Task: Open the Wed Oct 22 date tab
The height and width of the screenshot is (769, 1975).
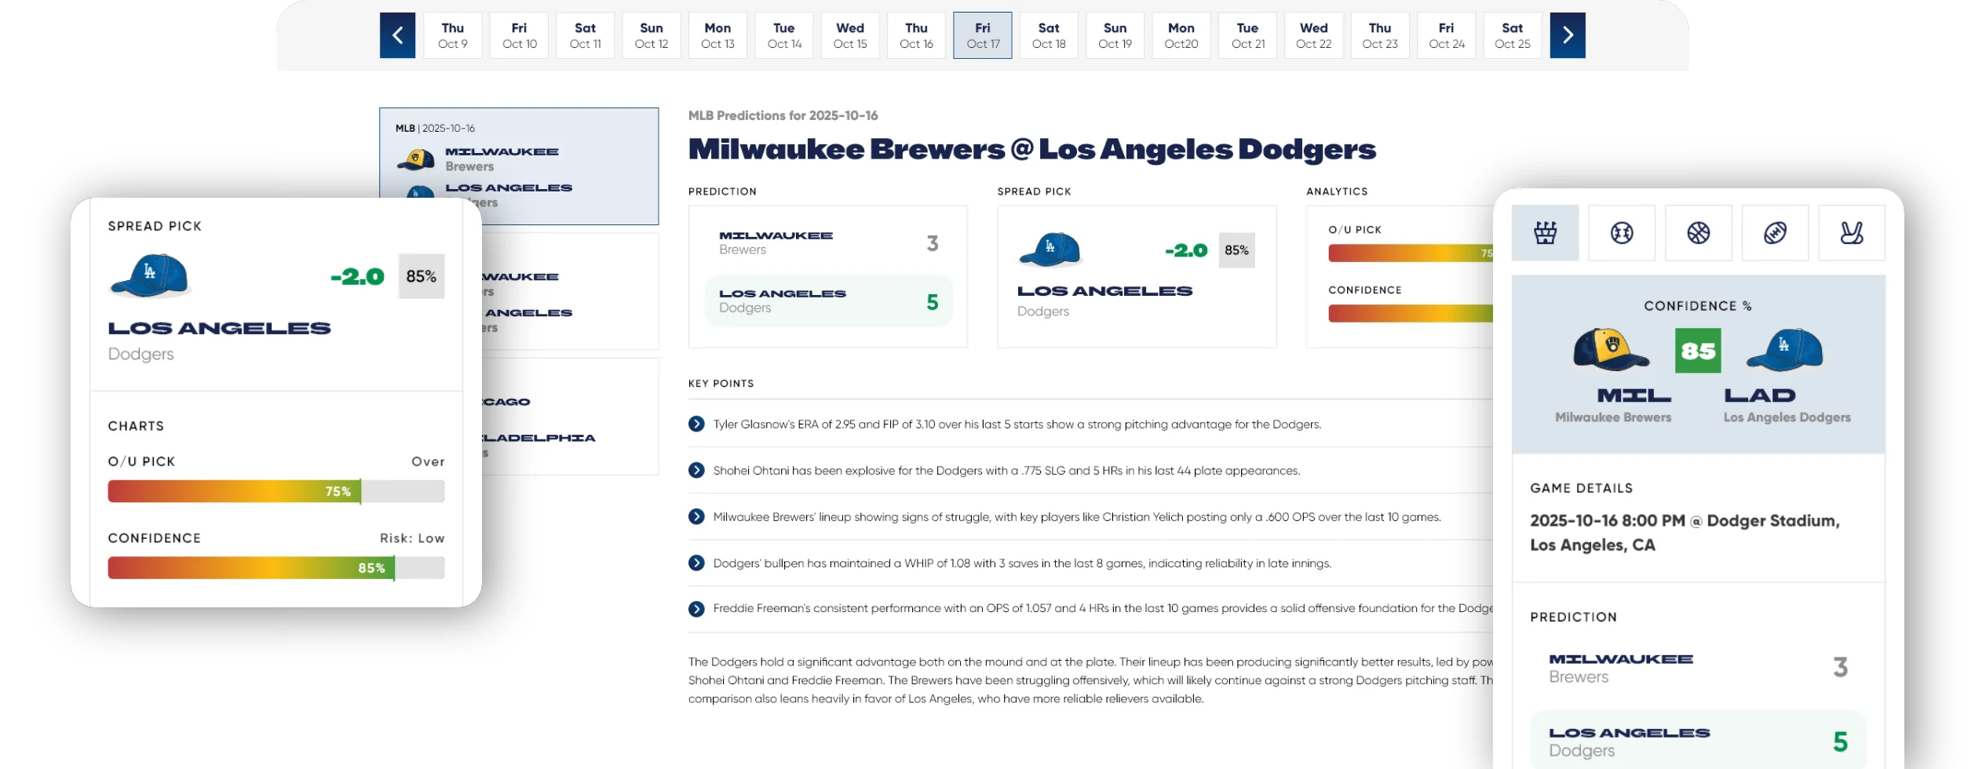Action: (x=1313, y=35)
